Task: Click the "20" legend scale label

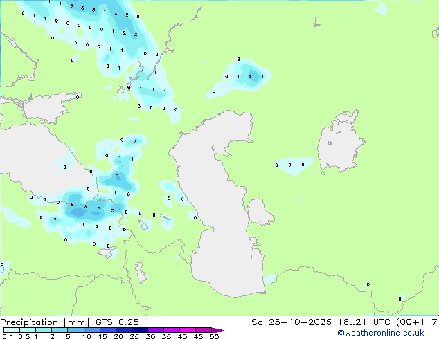Action: (118, 336)
